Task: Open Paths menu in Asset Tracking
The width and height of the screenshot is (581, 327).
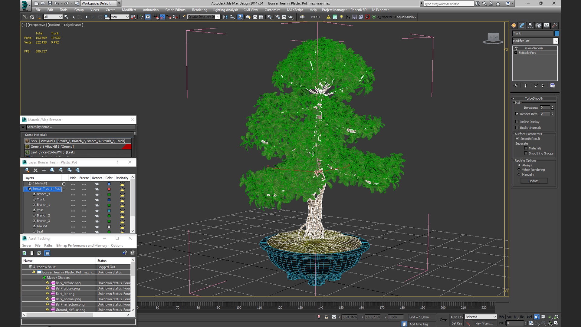Action: 48,246
